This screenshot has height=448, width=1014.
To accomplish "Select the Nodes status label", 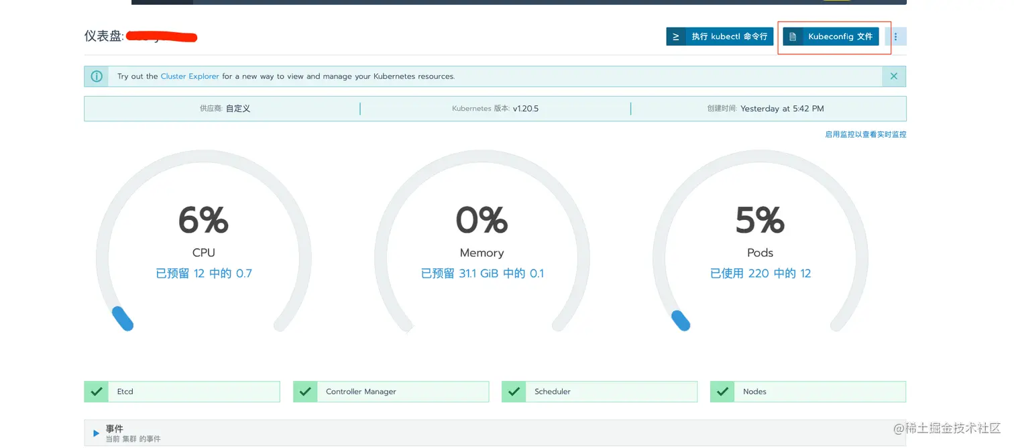I will pyautogui.click(x=754, y=392).
